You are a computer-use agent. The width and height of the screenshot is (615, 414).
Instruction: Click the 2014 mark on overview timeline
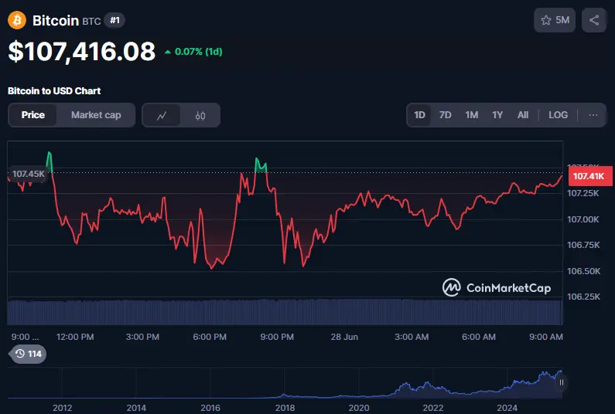click(x=136, y=408)
